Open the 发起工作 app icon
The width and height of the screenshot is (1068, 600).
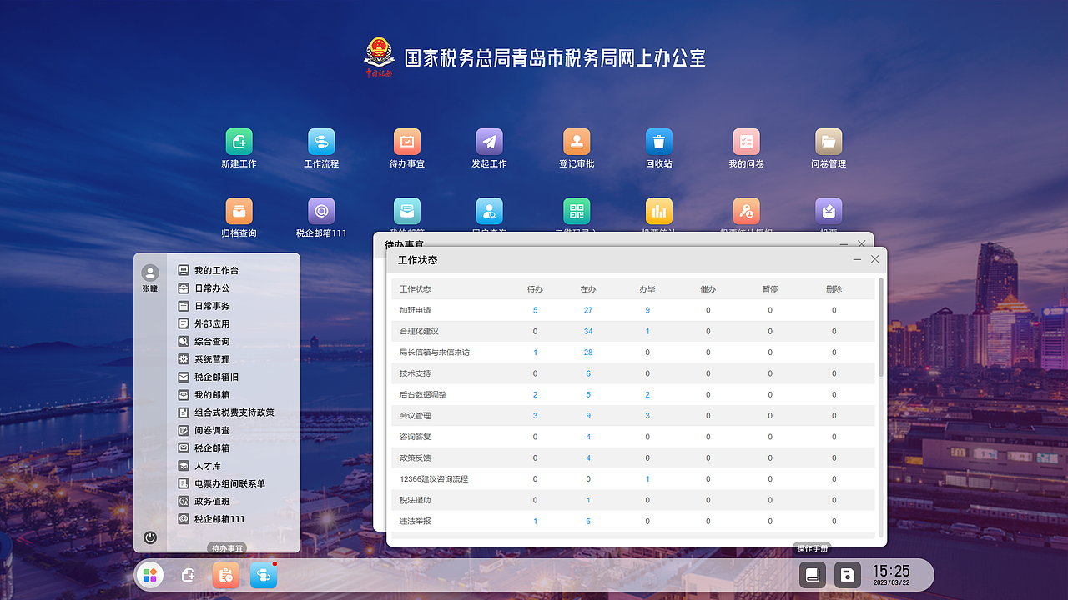490,142
